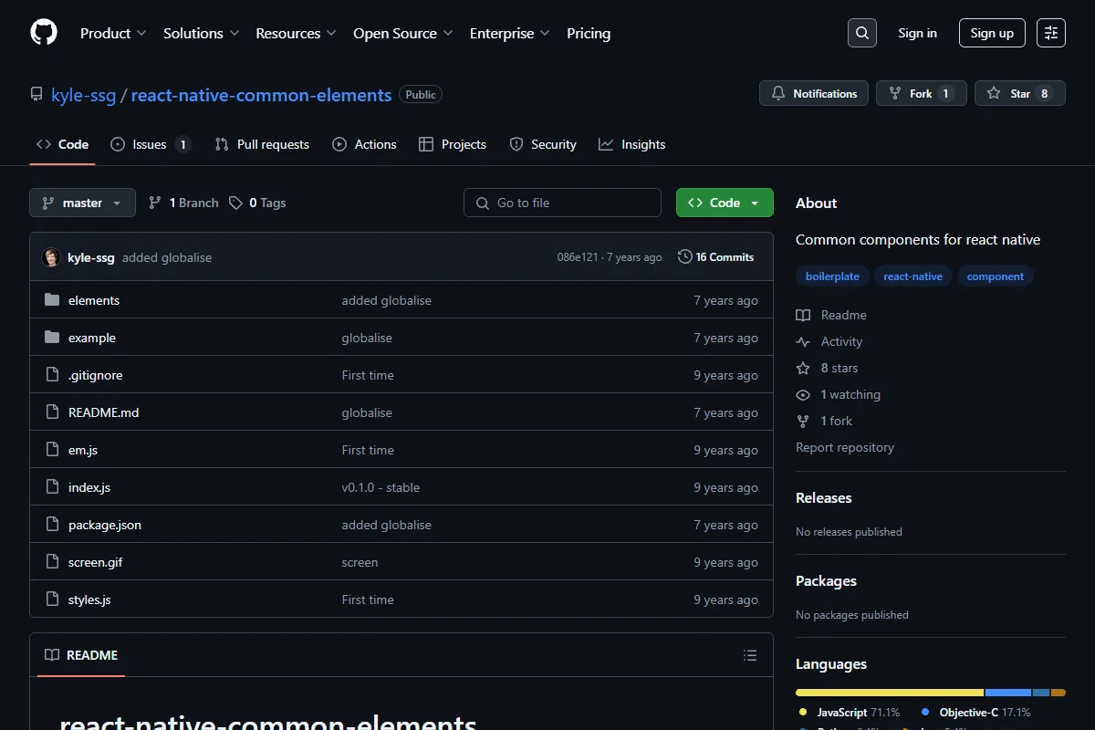Click the repository icon beside kyle-ssg
This screenshot has width=1095, height=730.
point(36,94)
